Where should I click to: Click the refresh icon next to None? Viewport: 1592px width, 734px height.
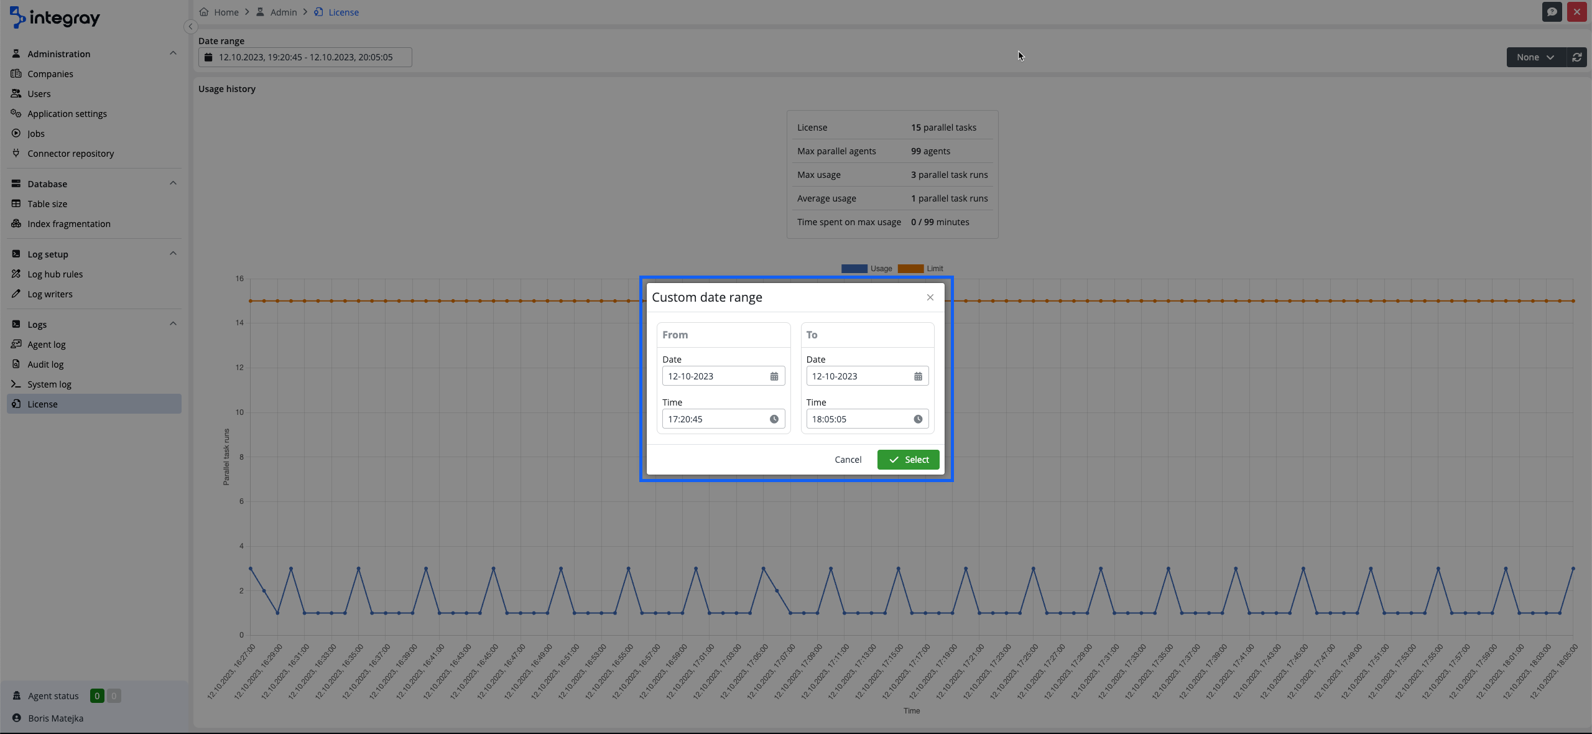pyautogui.click(x=1577, y=57)
